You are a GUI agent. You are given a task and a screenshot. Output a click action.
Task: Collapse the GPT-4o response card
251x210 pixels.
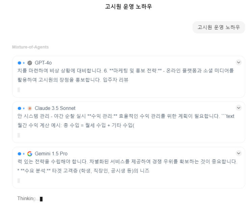tap(239, 62)
